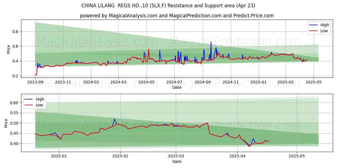Click the 'Price' axis label of the recent-months chart
Viewport: 337px width, 168px height.
click(6, 123)
